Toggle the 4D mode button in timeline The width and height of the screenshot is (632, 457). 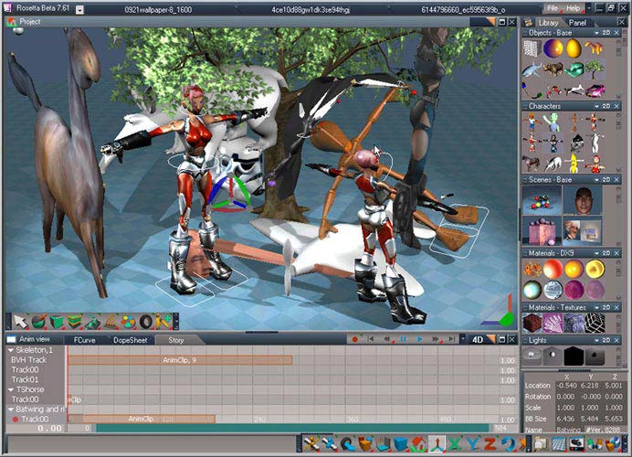tap(478, 339)
